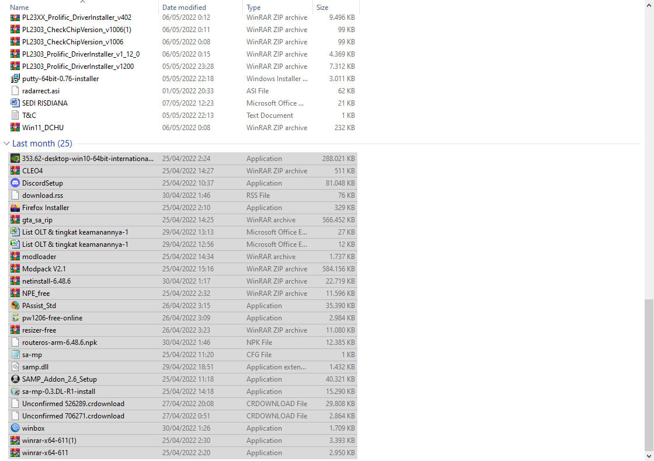
Task: Click the Windows Installer type cell
Action: pyautogui.click(x=277, y=79)
